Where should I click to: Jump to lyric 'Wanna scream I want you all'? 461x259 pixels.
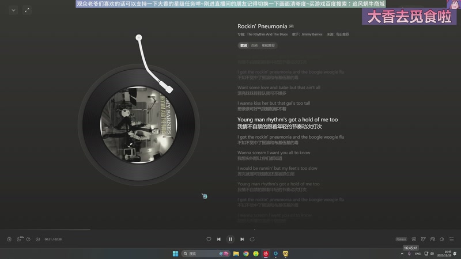point(274,153)
